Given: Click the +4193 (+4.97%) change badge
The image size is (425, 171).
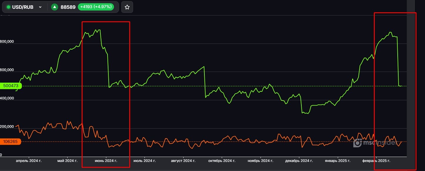Looking at the screenshot, I should (x=96, y=7).
